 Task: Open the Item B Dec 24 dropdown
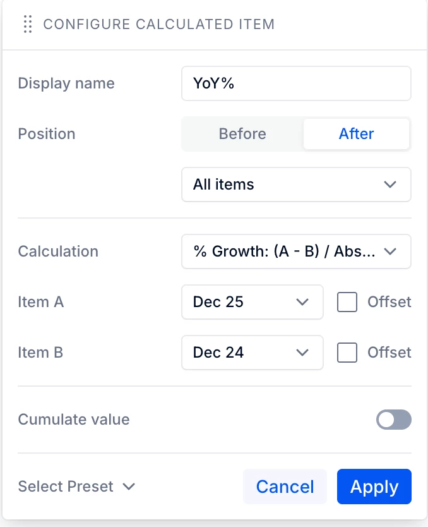tap(253, 353)
